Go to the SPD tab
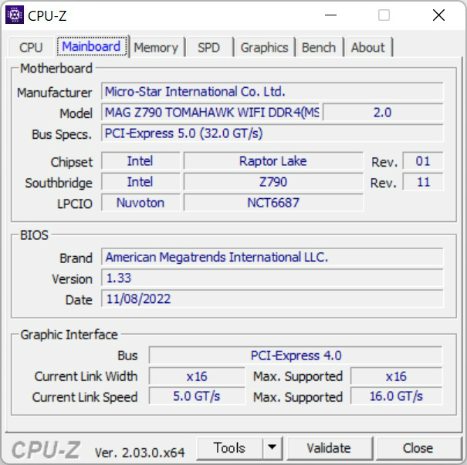 tap(208, 48)
